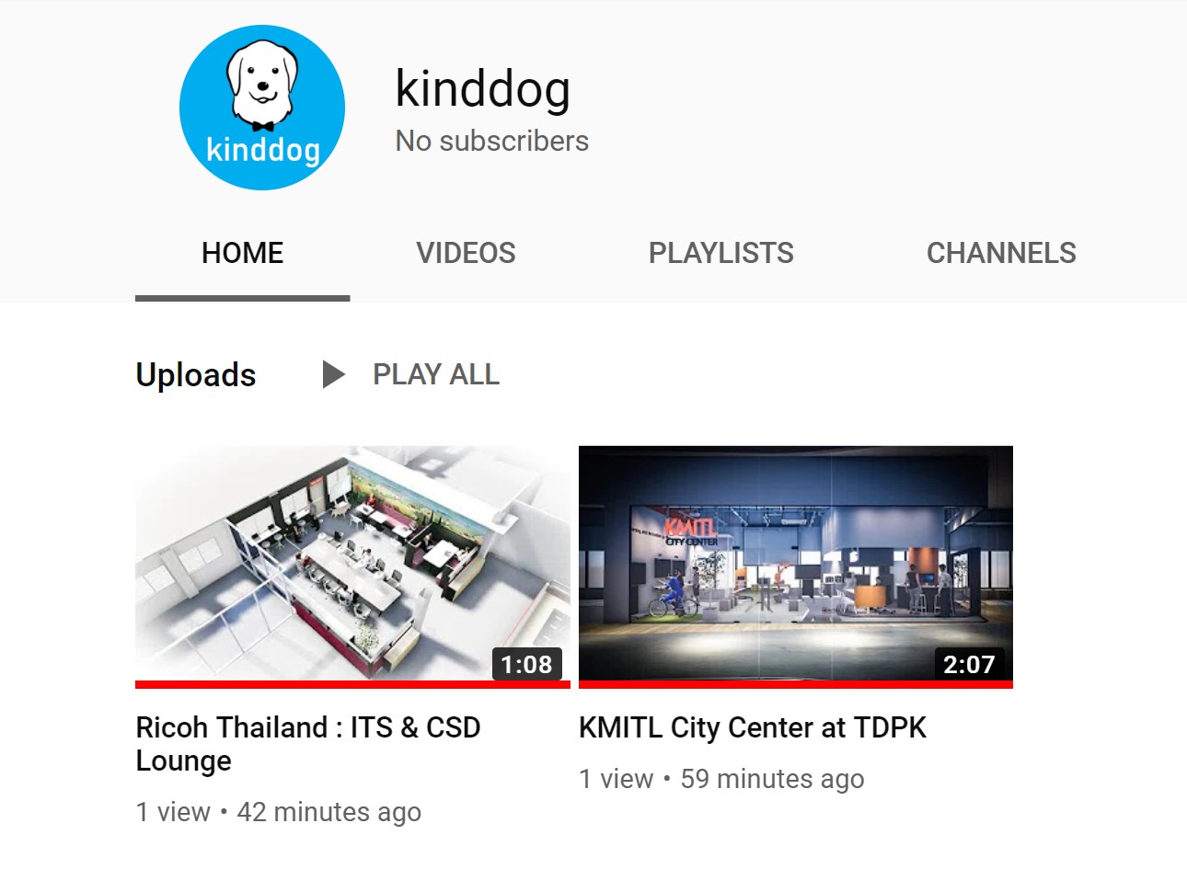Screen dimensions: 1187x892
Task: Click the Play All triangle icon
Action: coord(334,374)
